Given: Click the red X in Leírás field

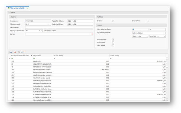Looking at the screenshot, I should click(92, 34).
